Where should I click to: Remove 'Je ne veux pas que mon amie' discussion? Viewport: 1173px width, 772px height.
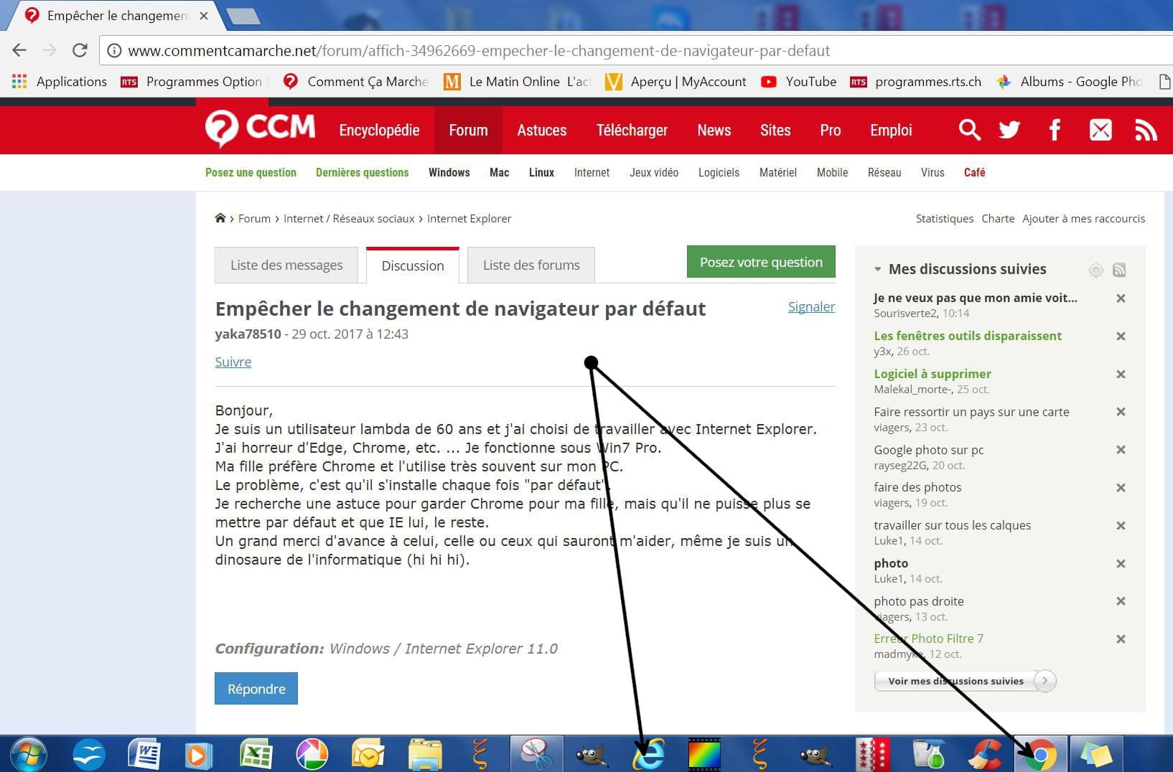tap(1121, 298)
